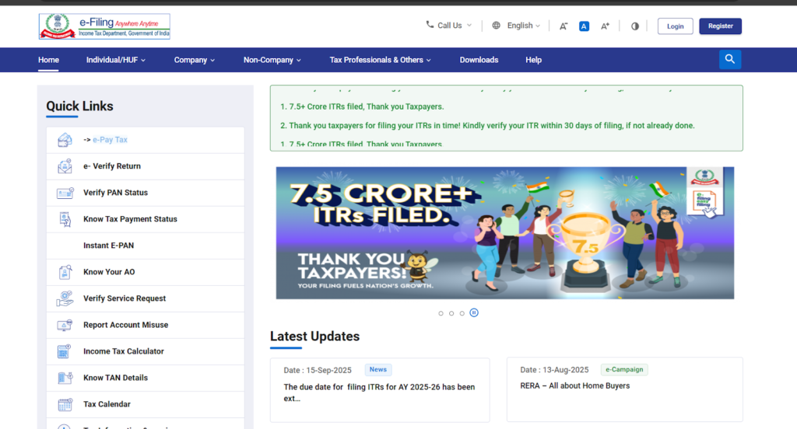The height and width of the screenshot is (429, 797).
Task: Click the Login button
Action: pos(675,26)
